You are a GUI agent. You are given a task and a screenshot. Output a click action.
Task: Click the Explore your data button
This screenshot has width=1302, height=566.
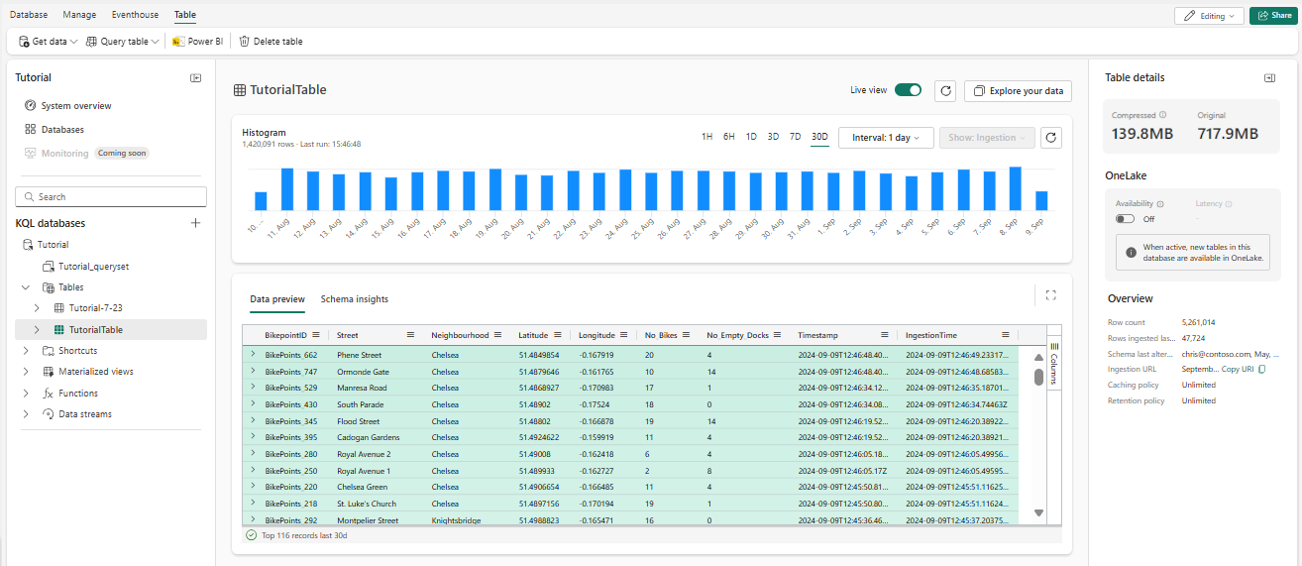[x=1018, y=91]
